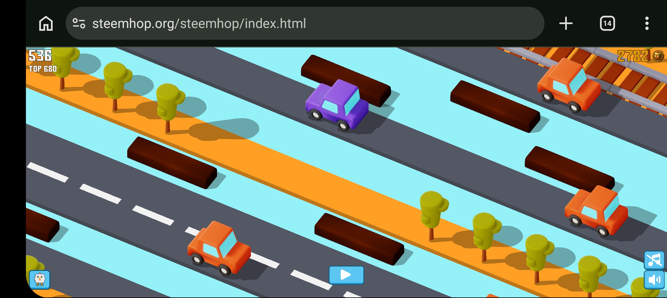
Task: Click the steemhop.org URL address field
Action: 305,24
